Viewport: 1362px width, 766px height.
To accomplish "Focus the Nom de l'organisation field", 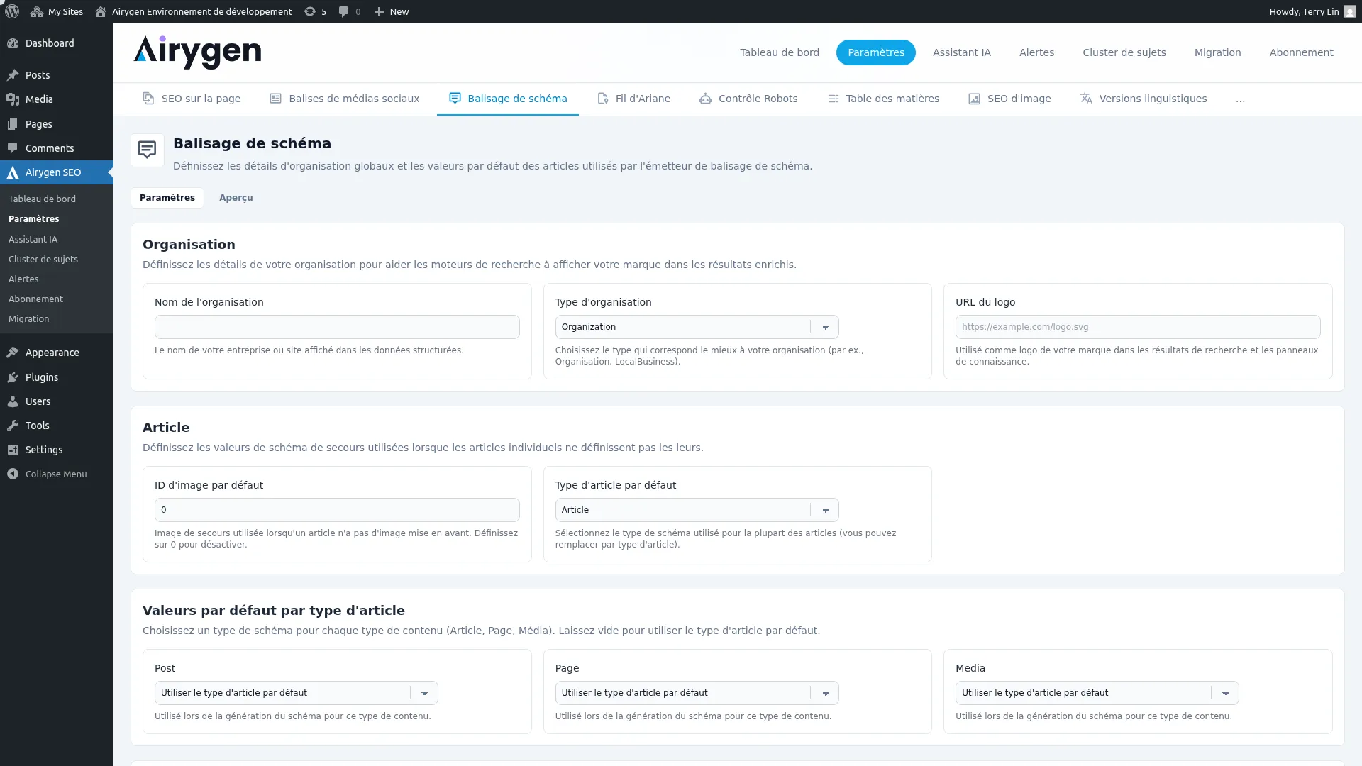I will coord(337,327).
